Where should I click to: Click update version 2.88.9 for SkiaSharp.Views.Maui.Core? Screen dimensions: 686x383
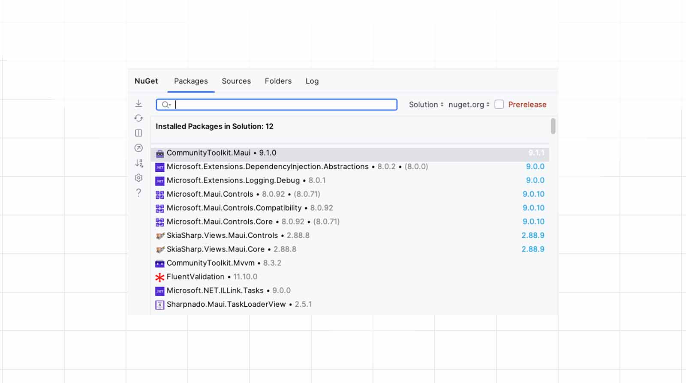533,249
